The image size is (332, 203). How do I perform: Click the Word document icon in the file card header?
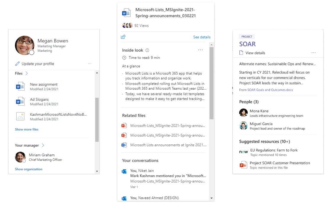126,13
